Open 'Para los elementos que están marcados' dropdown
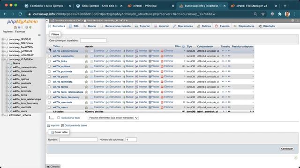 point(113,118)
